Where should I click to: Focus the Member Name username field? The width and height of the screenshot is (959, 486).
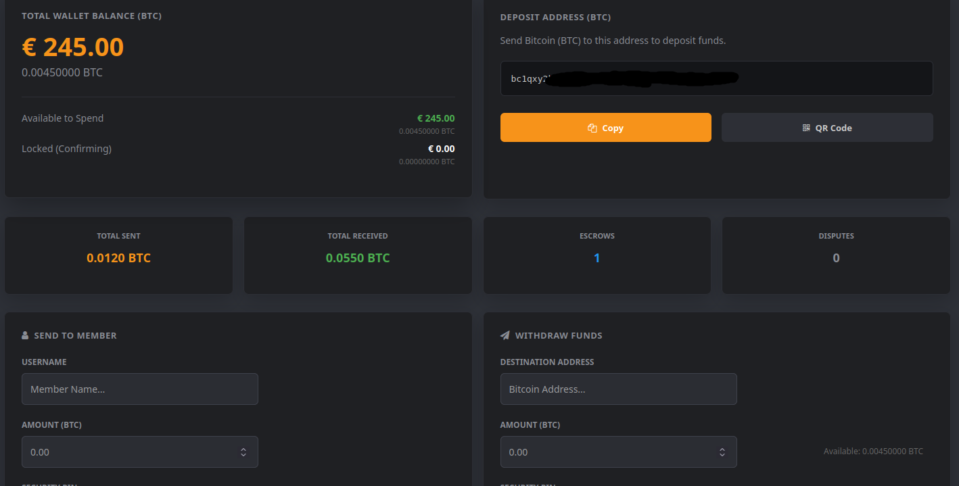coord(140,389)
